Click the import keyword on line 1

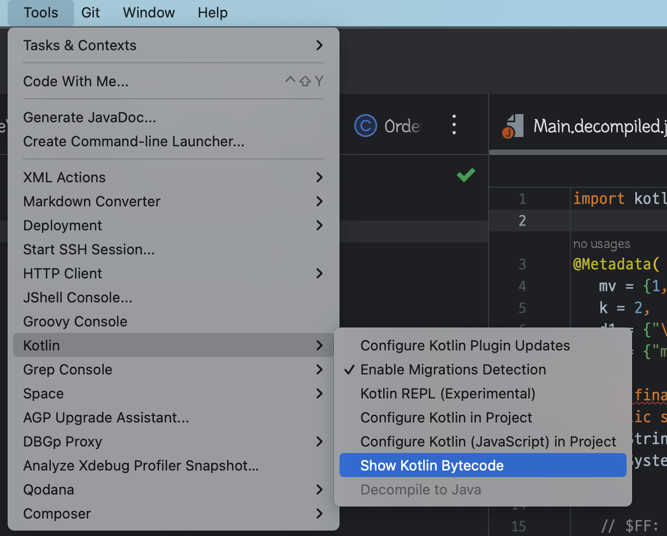[x=598, y=199]
